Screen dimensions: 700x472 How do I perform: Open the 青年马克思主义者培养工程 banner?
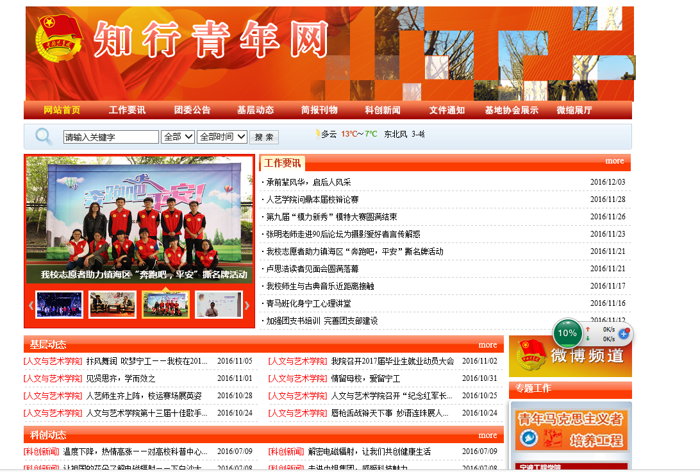(x=571, y=429)
